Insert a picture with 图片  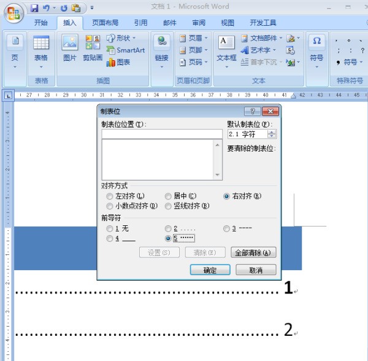[x=70, y=48]
